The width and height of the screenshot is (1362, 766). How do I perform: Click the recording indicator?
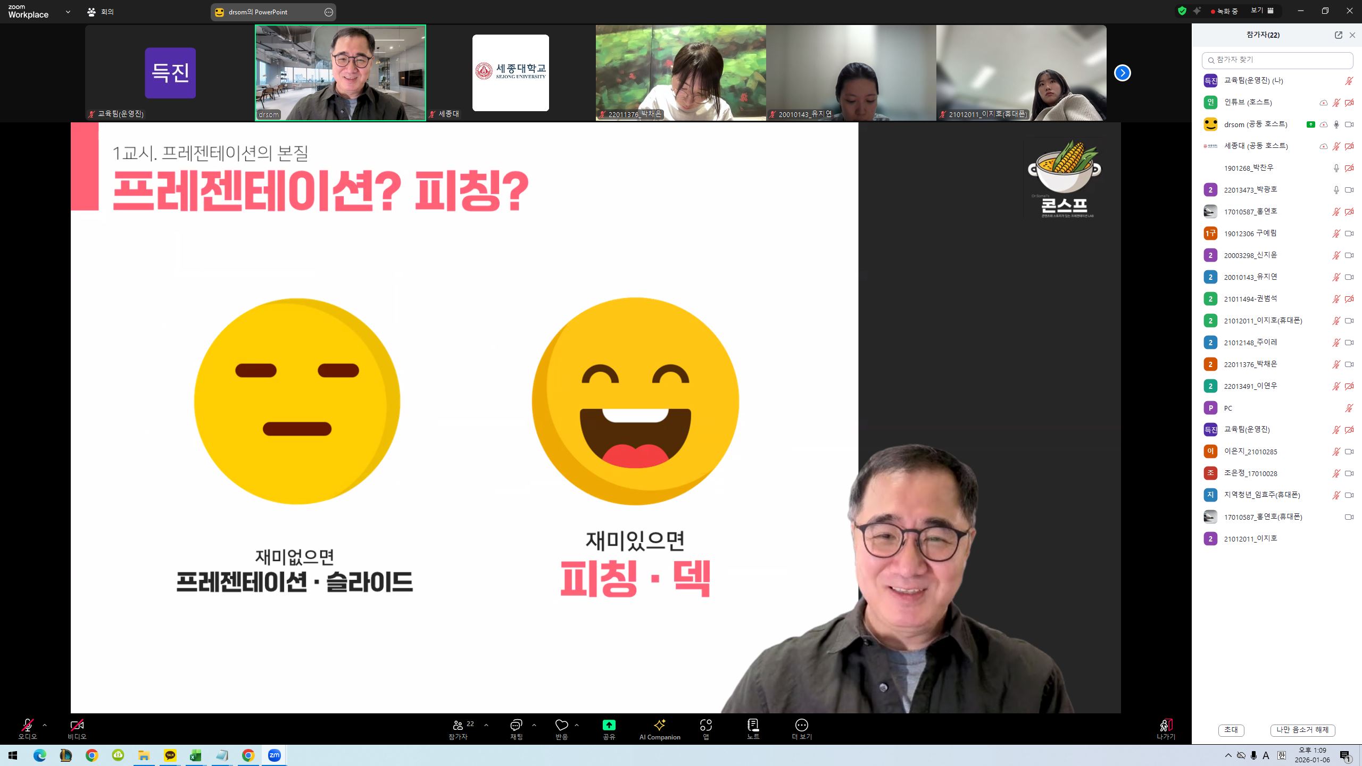click(x=1224, y=11)
